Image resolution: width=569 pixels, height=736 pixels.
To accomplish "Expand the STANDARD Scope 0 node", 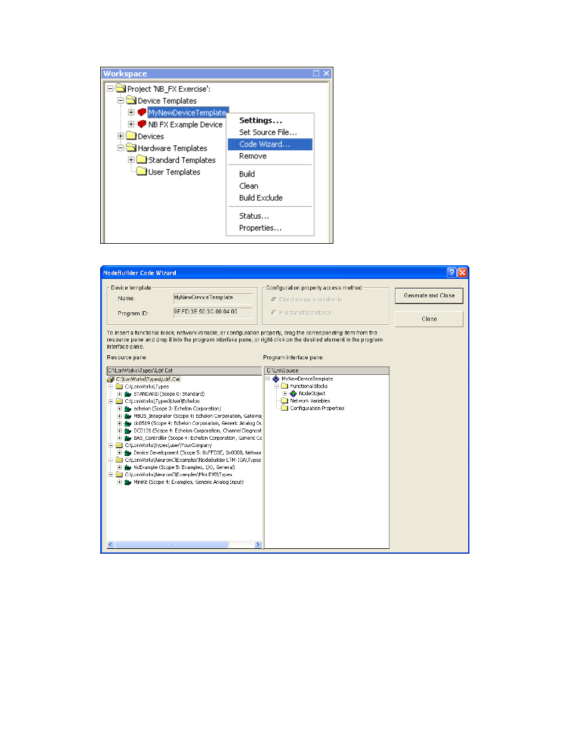I will [x=119, y=394].
